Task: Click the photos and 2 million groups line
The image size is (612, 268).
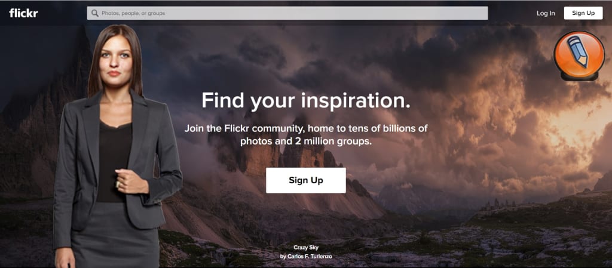Action: pyautogui.click(x=305, y=141)
